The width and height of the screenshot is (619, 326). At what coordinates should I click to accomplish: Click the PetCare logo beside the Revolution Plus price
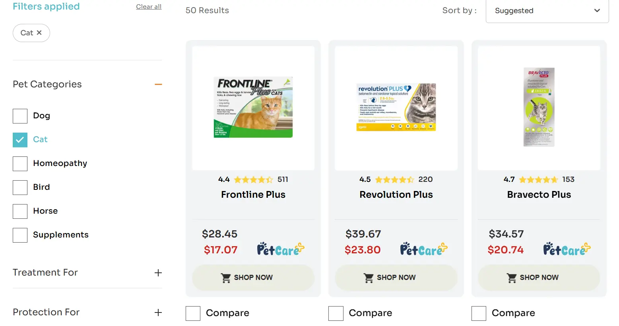(423, 249)
